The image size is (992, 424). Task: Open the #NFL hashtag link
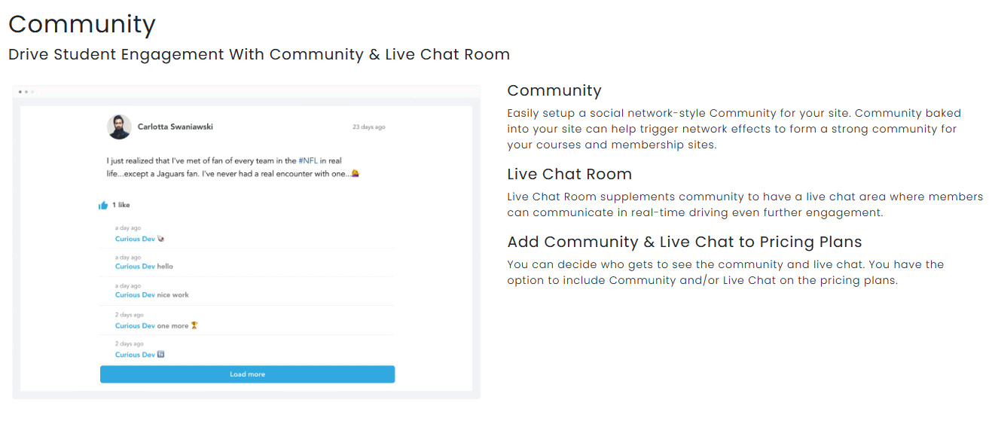(308, 161)
